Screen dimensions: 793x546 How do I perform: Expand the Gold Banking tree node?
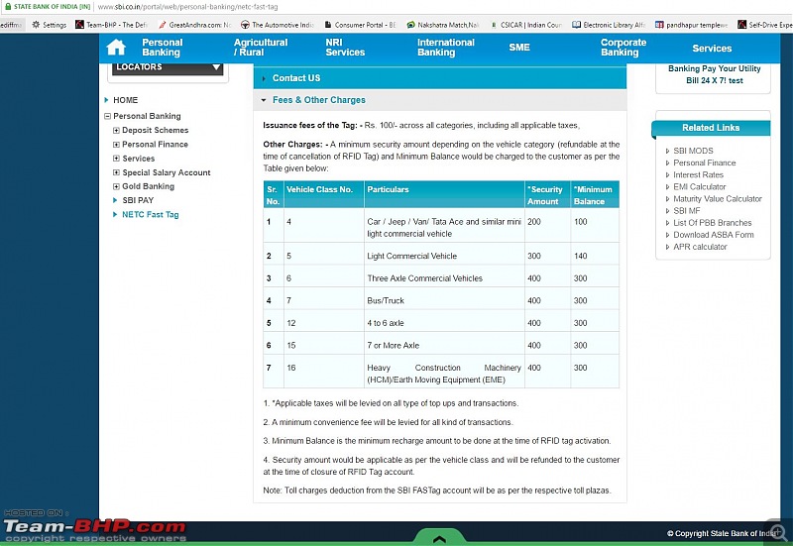[116, 186]
